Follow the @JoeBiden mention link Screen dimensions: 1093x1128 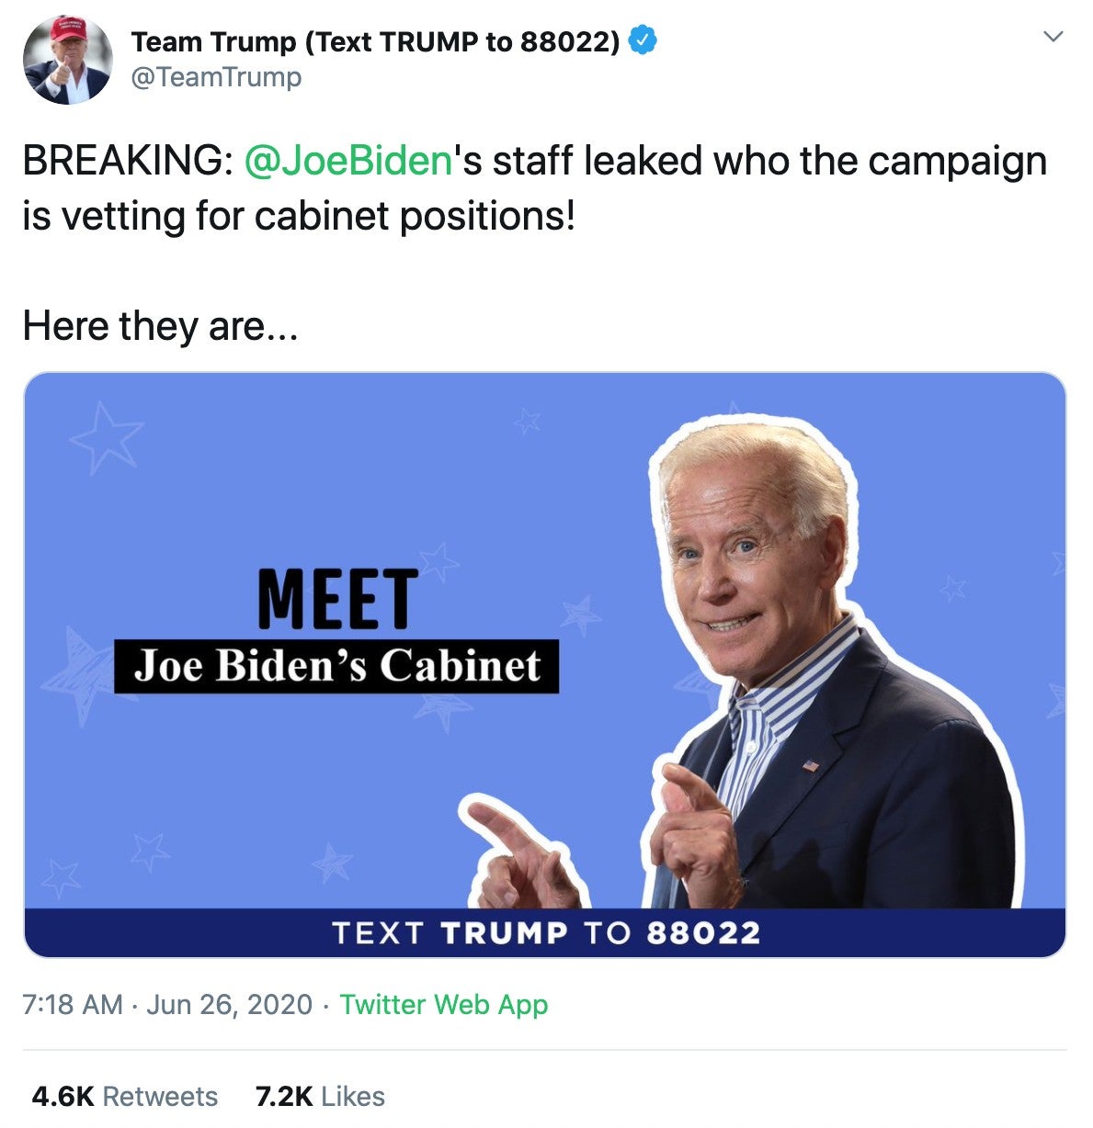pos(348,161)
